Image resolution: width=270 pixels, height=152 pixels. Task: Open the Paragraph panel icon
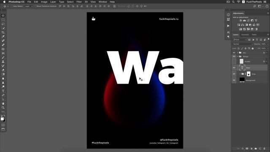tap(228, 37)
